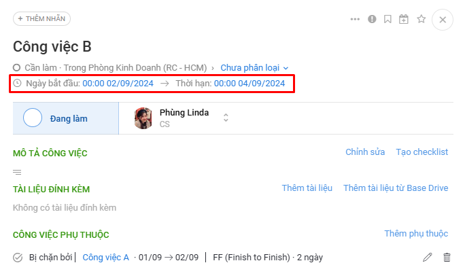Click the Cần làm status circle
The height and width of the screenshot is (280, 465).
point(16,68)
